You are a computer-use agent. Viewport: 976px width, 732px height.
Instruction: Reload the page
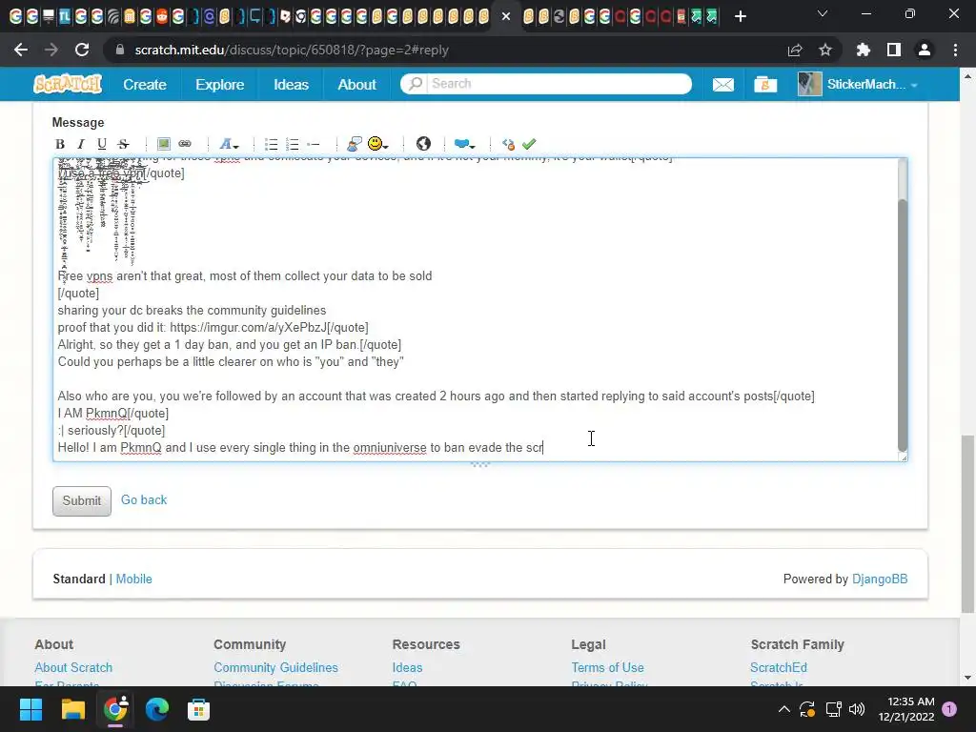(x=82, y=50)
